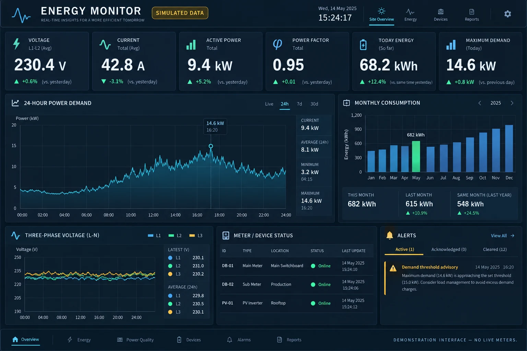Image resolution: width=527 pixels, height=351 pixels.
Task: Click the 15:24:17 clock display
Action: click(x=335, y=17)
